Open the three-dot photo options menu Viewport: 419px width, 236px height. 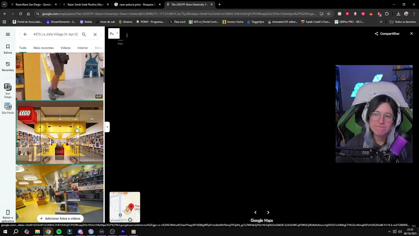point(127,35)
